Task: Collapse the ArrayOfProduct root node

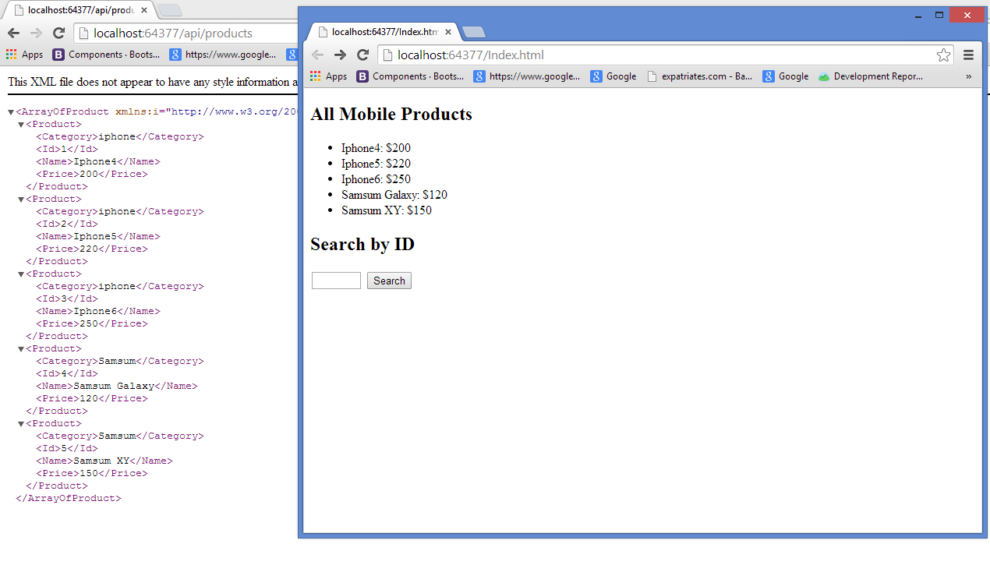Action: (x=11, y=112)
